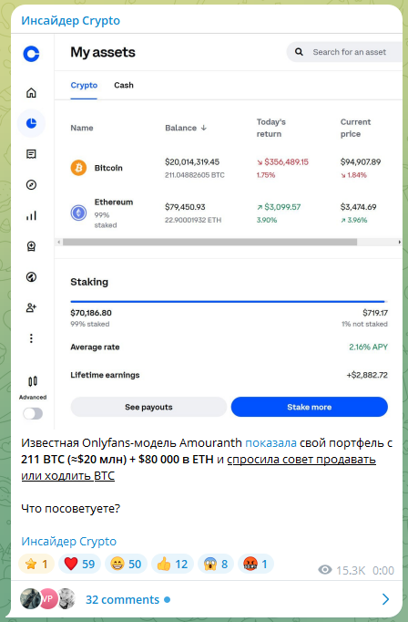Click Ethereum balance $79,450.93

(x=185, y=207)
